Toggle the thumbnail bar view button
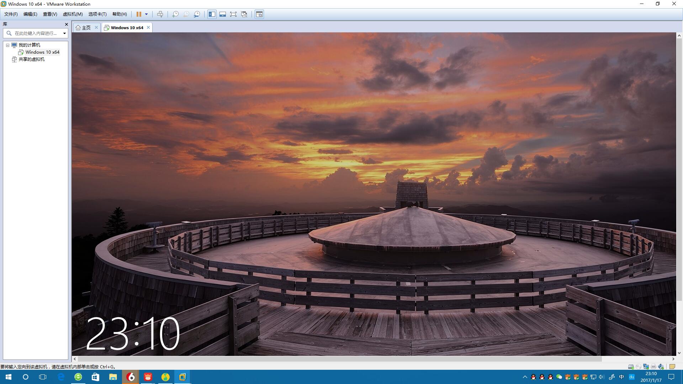The width and height of the screenshot is (683, 384). tap(223, 14)
